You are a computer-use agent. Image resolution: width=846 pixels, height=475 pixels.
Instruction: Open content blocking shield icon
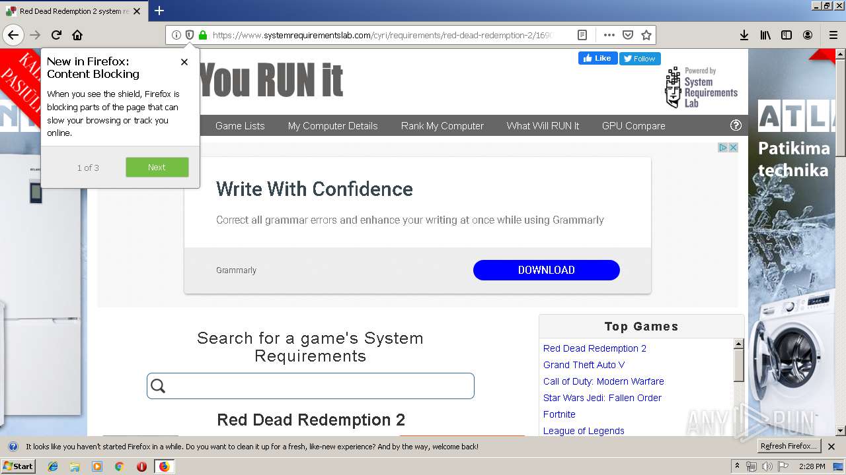point(190,35)
